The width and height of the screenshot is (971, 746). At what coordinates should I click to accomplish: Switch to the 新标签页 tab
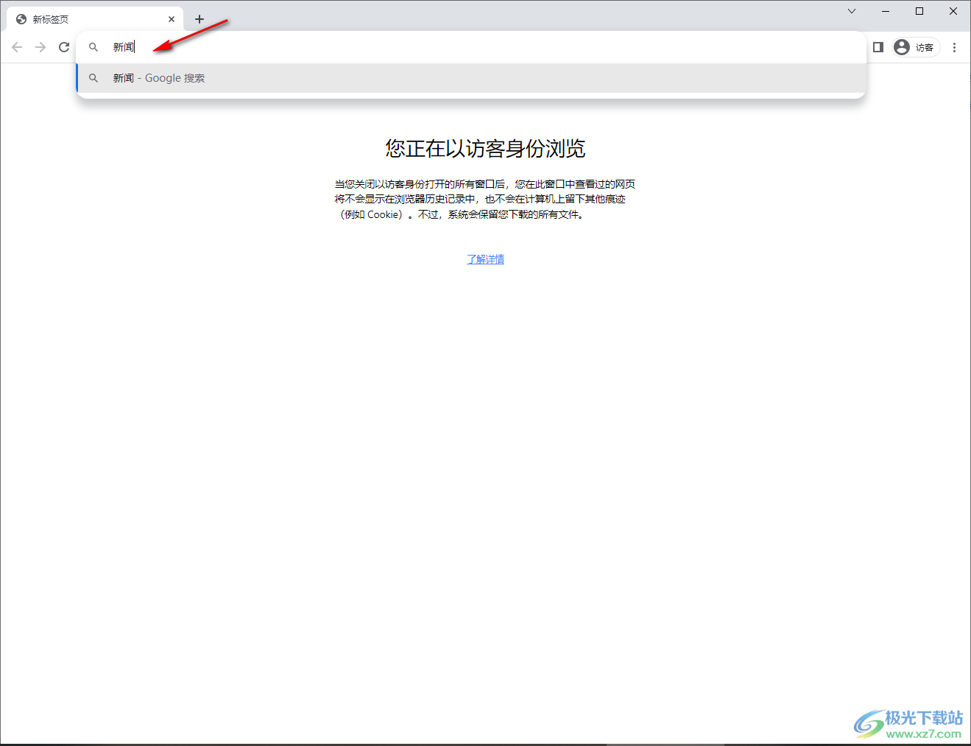(95, 19)
